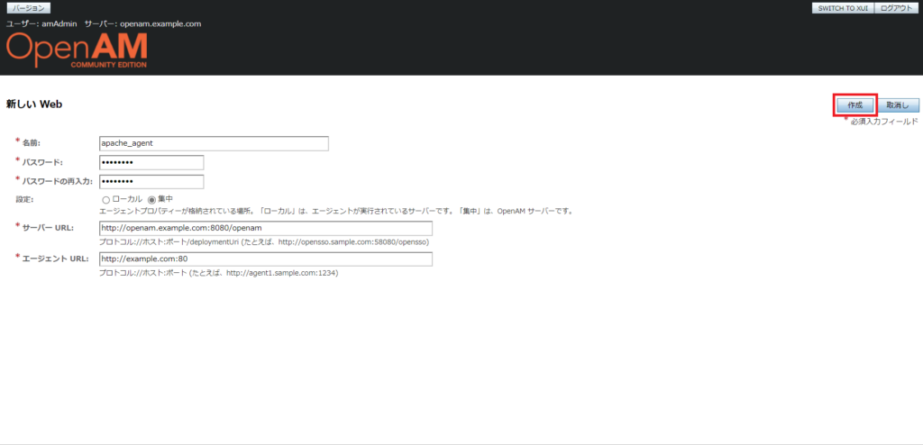The width and height of the screenshot is (923, 445).
Task: Focus the サーバー URL input field
Action: pyautogui.click(x=266, y=229)
